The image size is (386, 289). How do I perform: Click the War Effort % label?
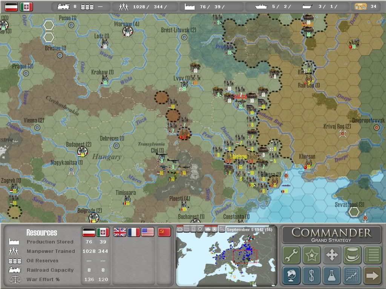[43, 280]
